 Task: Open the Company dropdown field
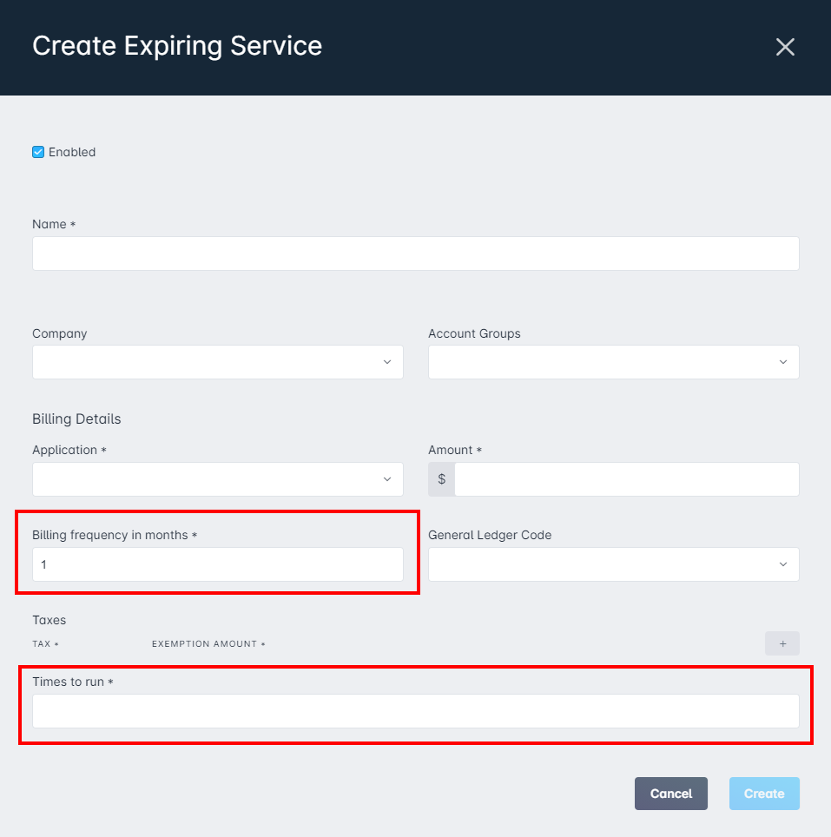click(x=218, y=362)
